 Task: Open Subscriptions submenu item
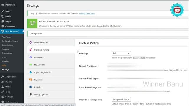[x=7, y=45]
